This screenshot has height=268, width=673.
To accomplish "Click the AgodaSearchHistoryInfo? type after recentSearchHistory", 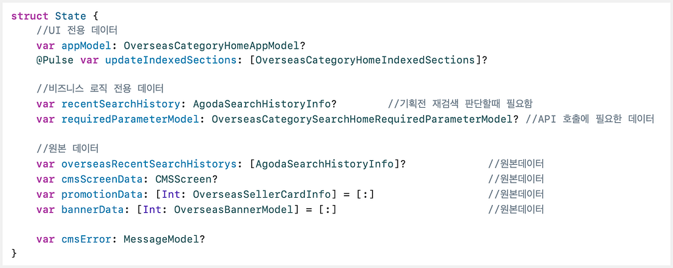I will 264,104.
